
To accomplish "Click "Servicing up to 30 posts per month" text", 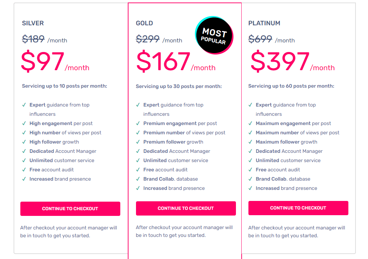I will 178,86.
